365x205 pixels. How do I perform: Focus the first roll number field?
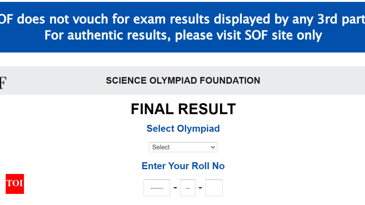[157, 188]
